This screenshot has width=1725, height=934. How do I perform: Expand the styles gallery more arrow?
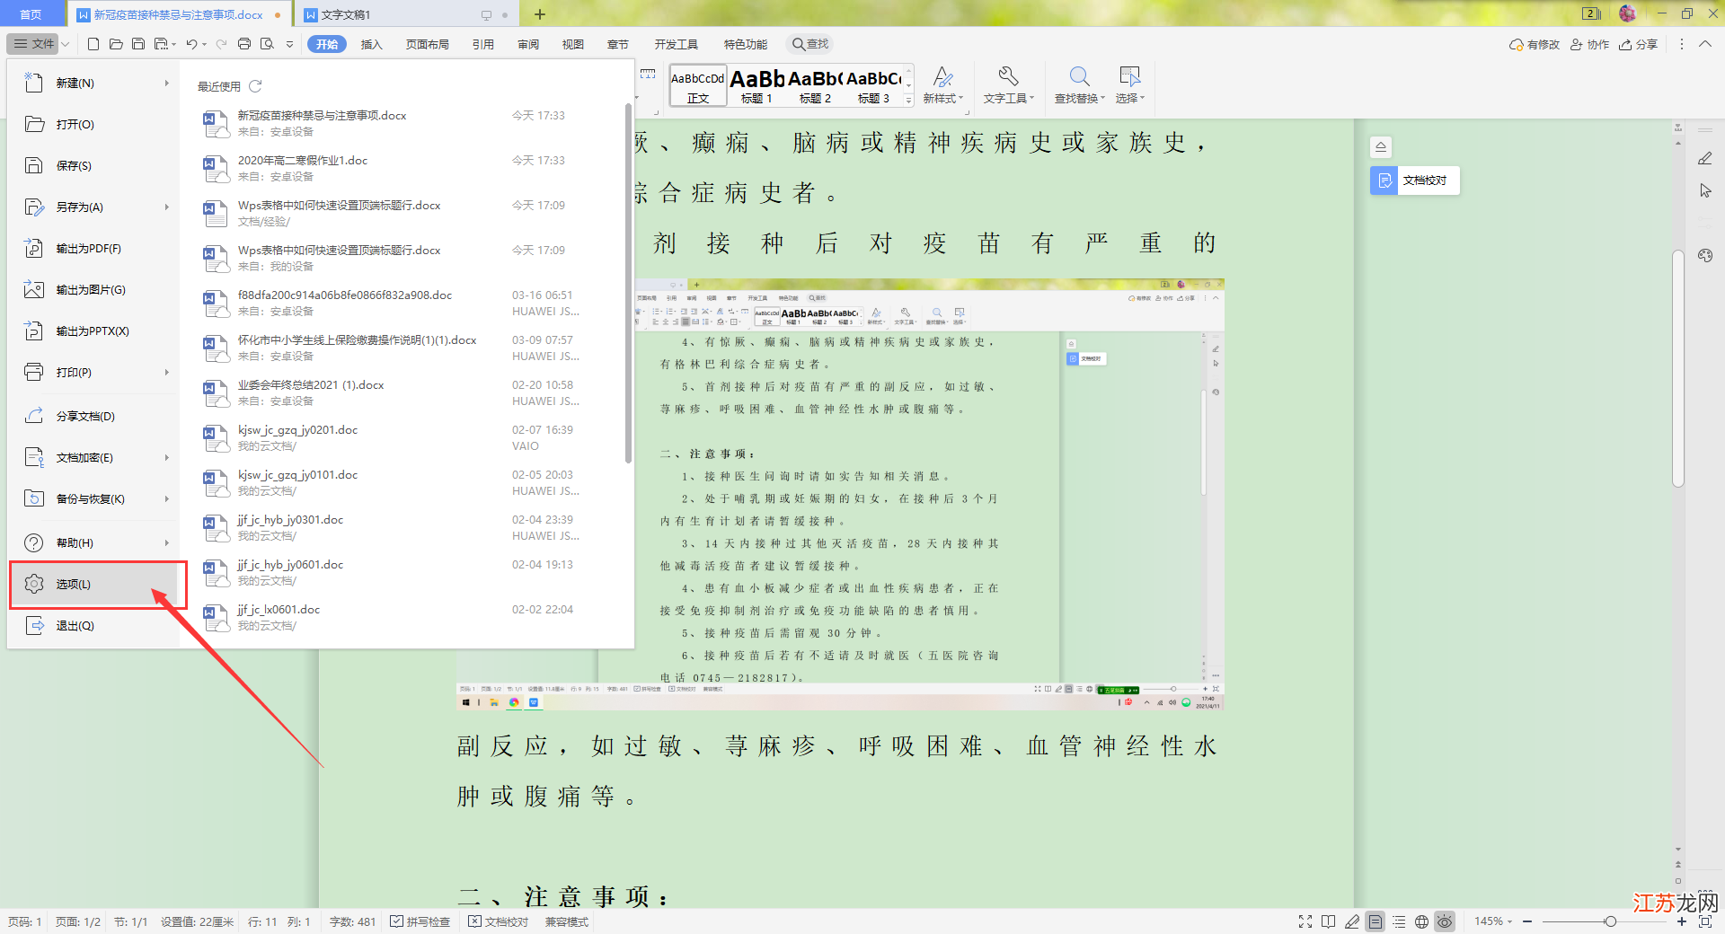[908, 100]
